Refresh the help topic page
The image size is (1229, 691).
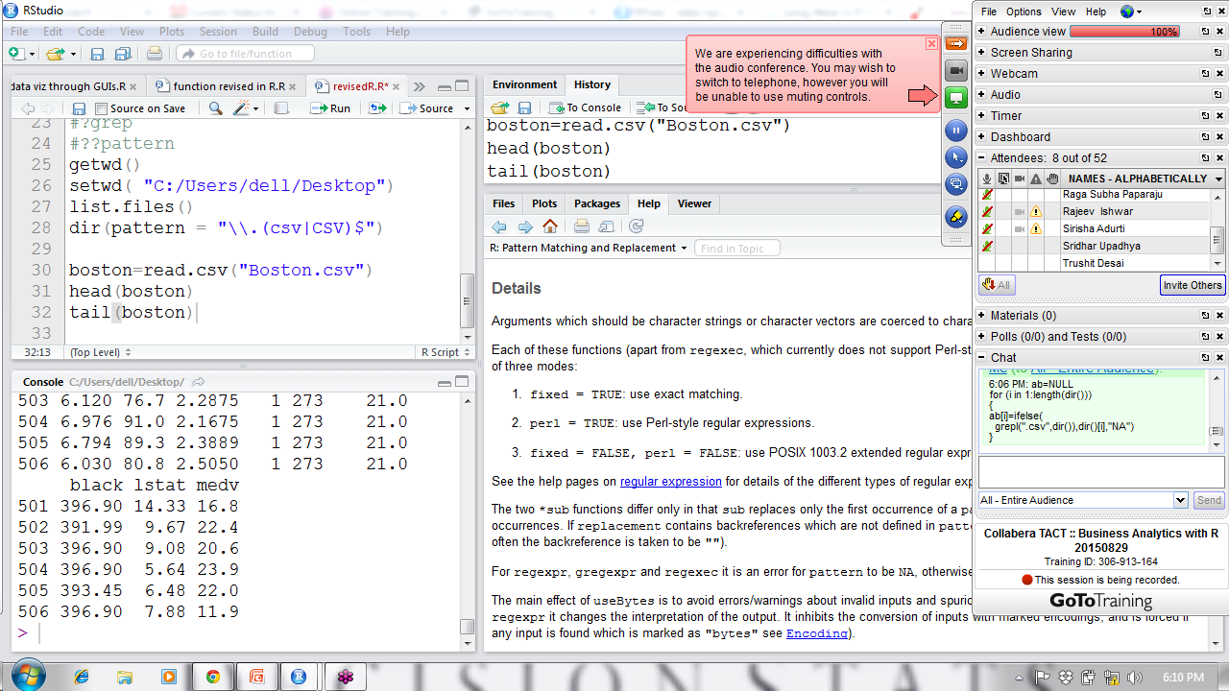coord(636,226)
